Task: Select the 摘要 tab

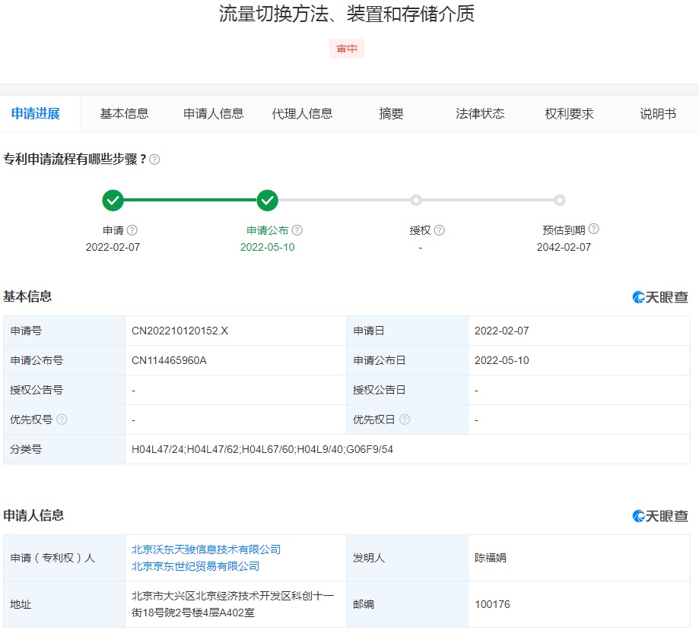Action: [x=391, y=114]
